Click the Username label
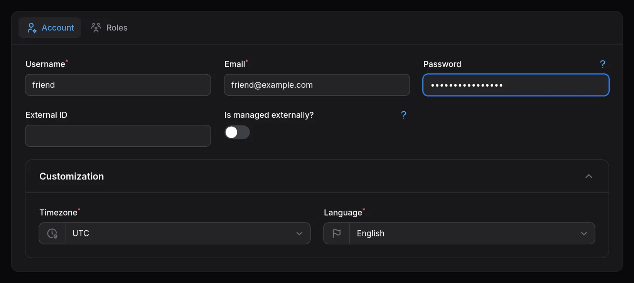The width and height of the screenshot is (634, 283). (x=46, y=64)
